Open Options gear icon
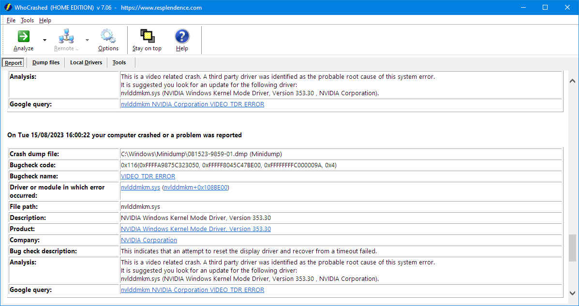The width and height of the screenshot is (579, 306). click(108, 36)
